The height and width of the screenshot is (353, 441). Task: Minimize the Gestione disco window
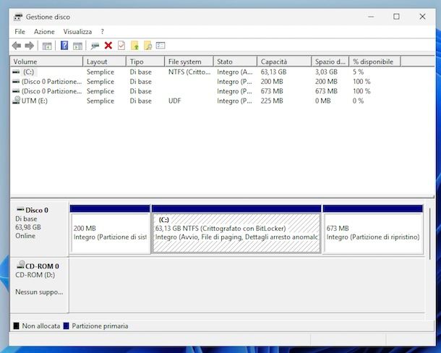[x=371, y=17]
